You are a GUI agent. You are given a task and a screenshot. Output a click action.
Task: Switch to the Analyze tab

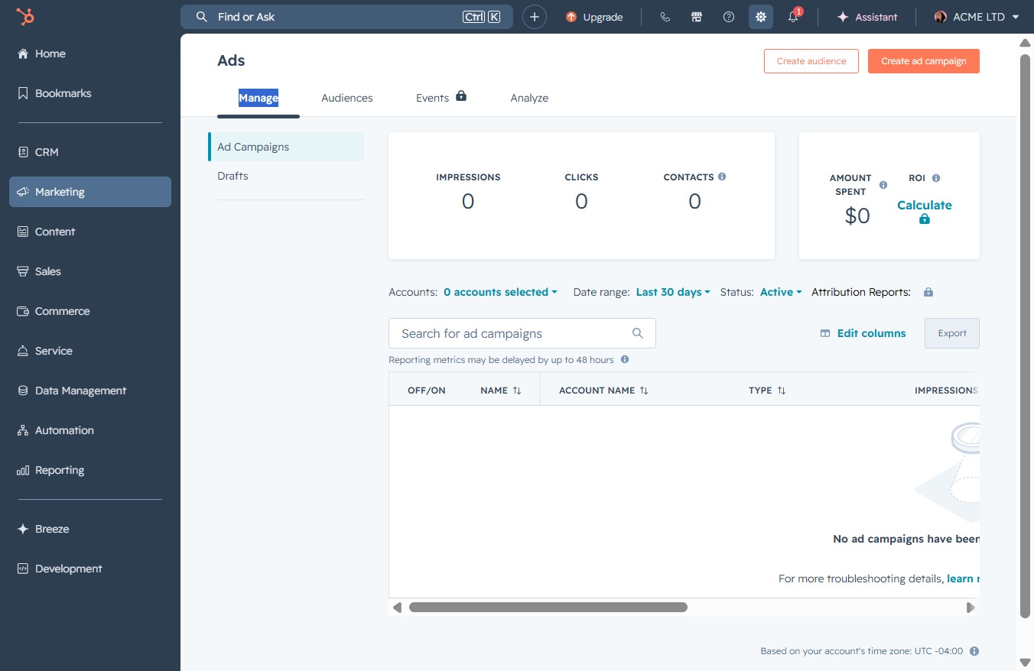tap(529, 98)
